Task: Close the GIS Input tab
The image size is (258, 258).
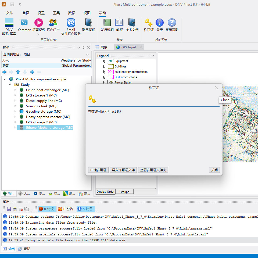Action: point(141,47)
